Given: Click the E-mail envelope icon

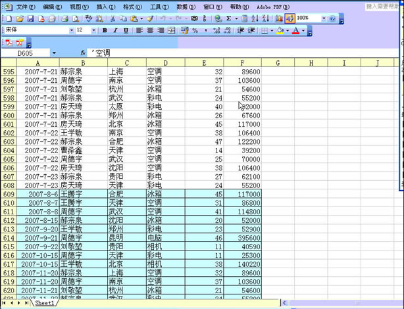Looking at the screenshot, I should tap(52, 18).
